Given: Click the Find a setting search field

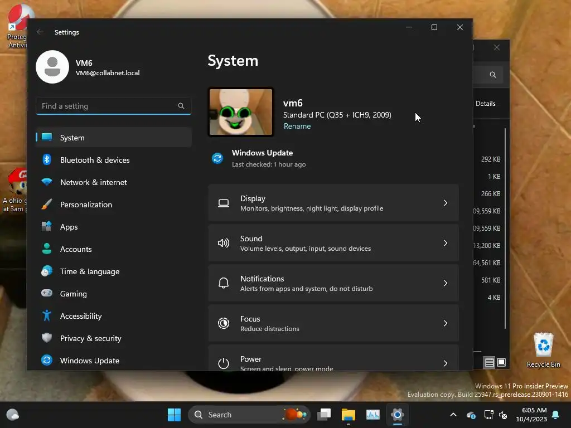Looking at the screenshot, I should (114, 106).
